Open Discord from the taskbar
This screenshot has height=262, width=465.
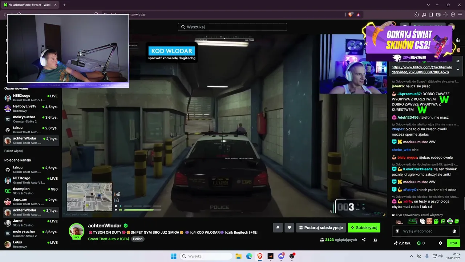pyautogui.click(x=281, y=256)
